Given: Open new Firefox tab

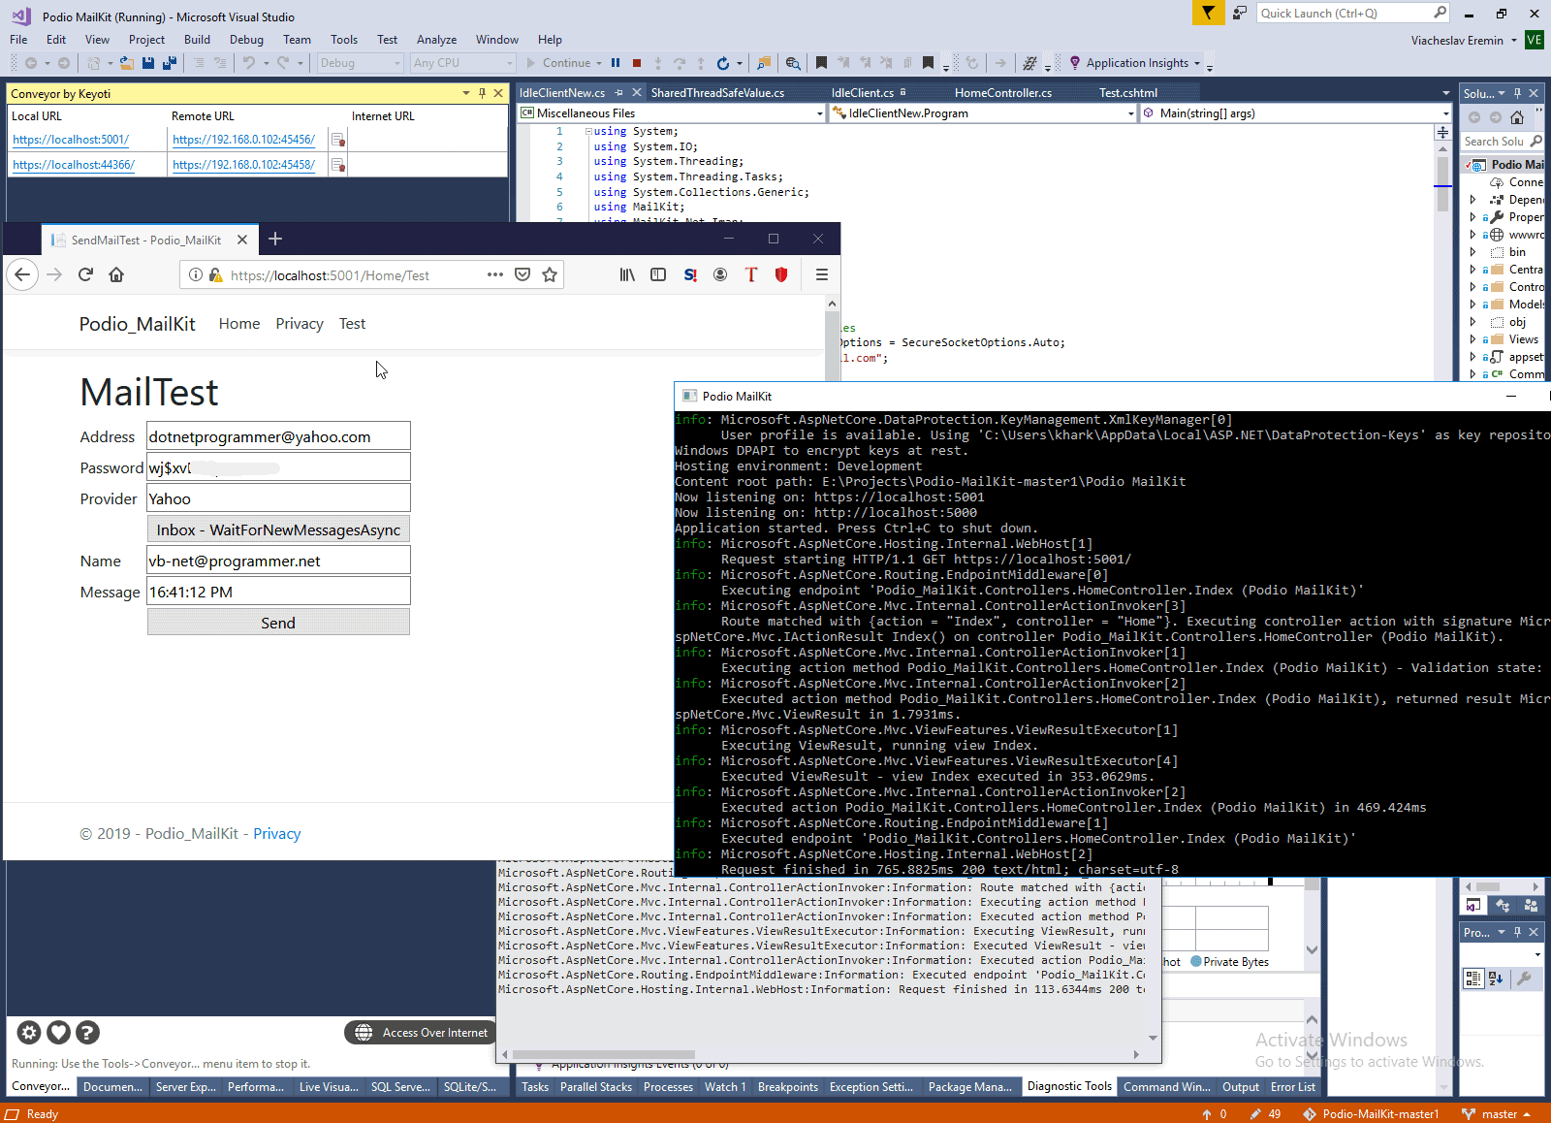Looking at the screenshot, I should (x=275, y=239).
